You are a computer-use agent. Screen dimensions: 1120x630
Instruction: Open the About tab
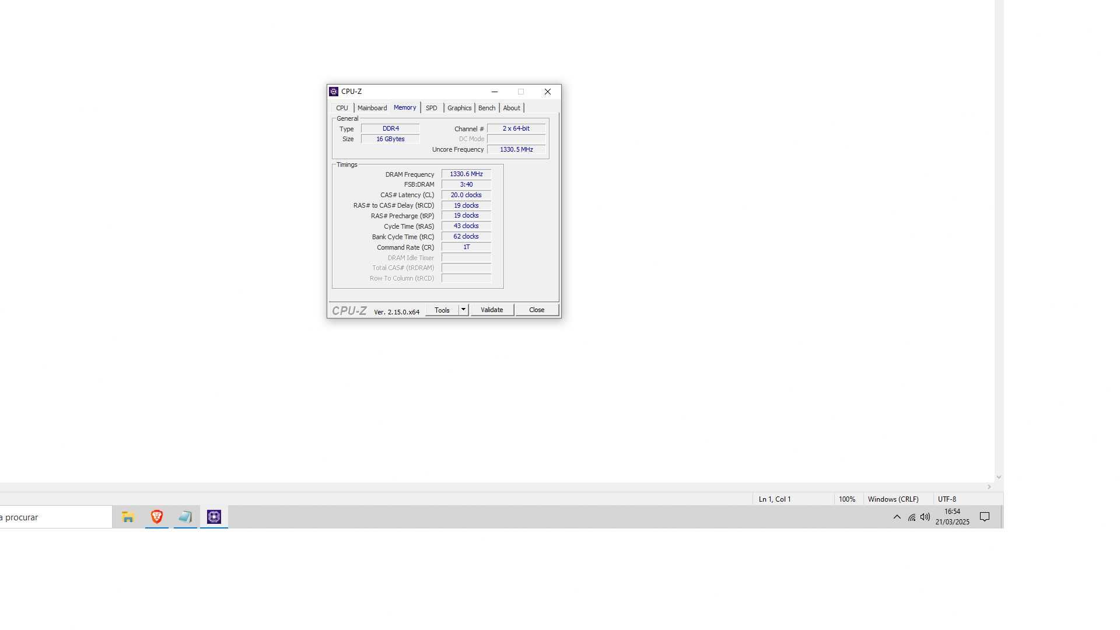coord(512,108)
